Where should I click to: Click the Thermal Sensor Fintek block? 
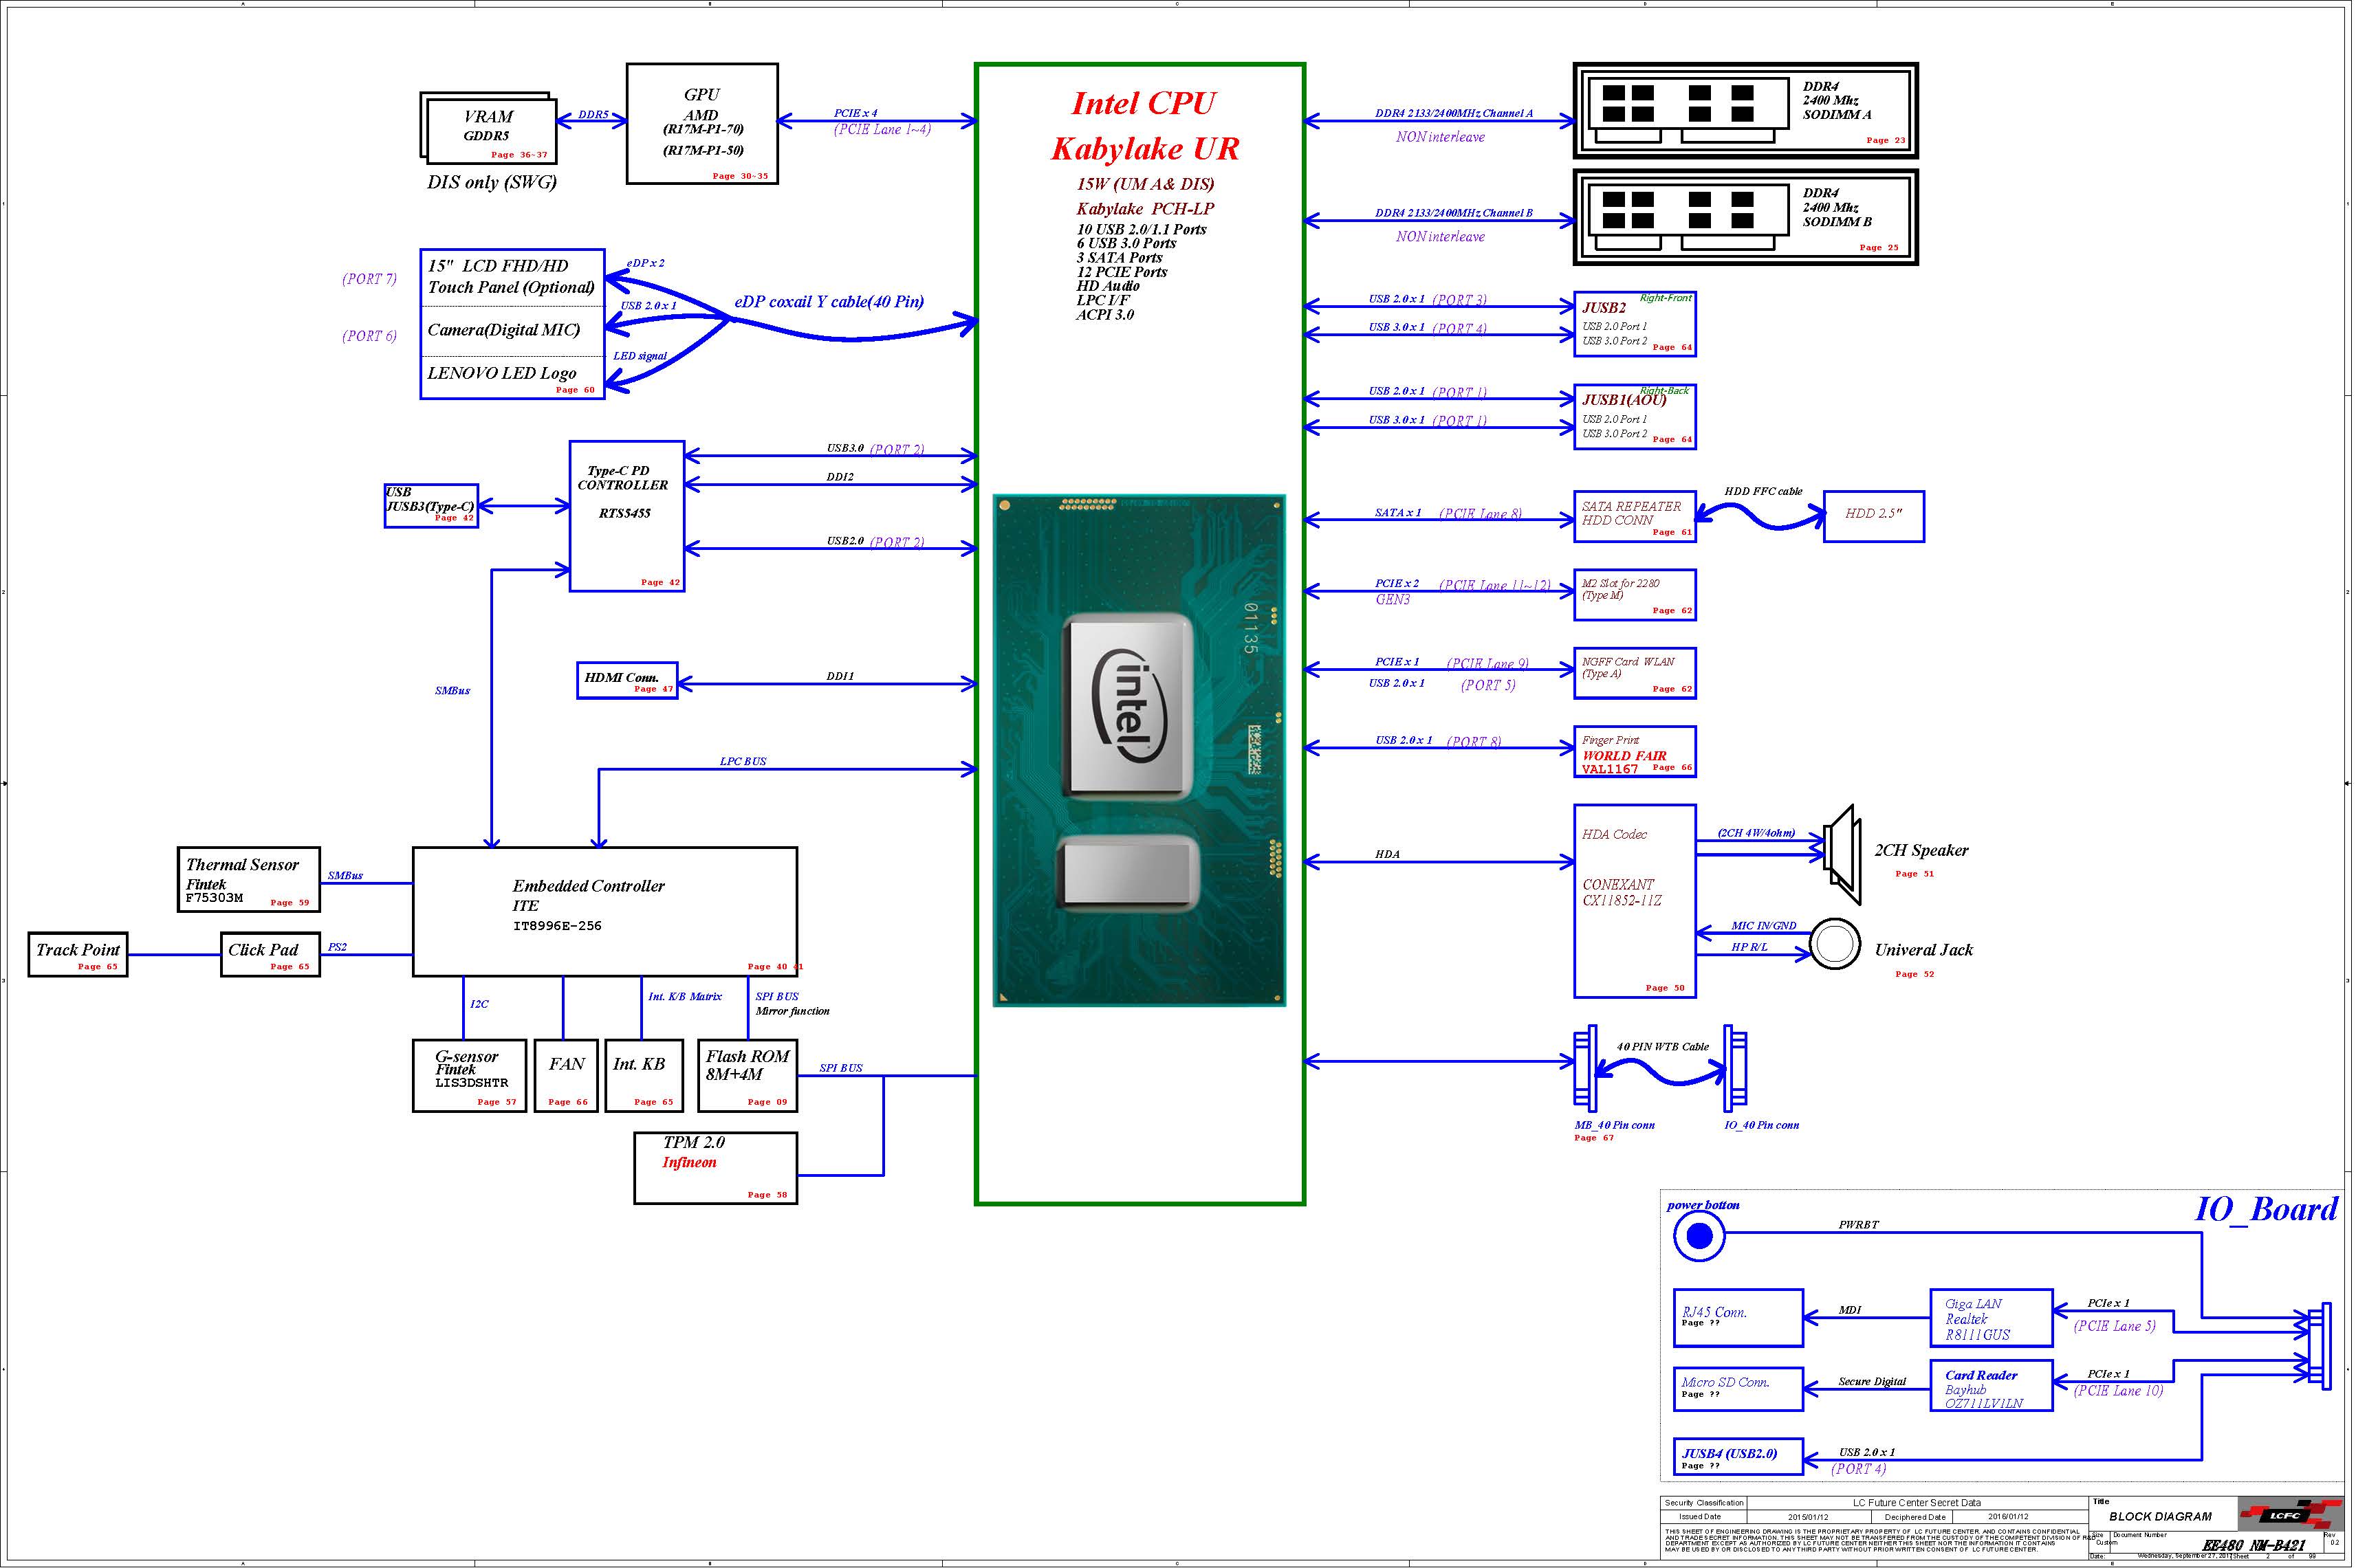(251, 888)
